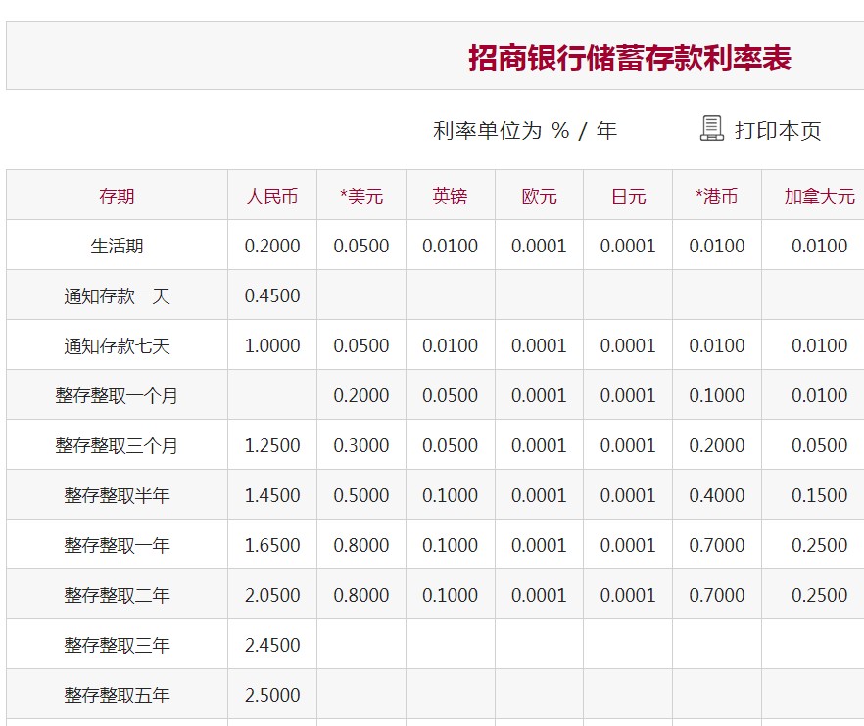Click 英镑 rate 0.0500 for 整存整取一个月
864x726 pixels.
coord(451,395)
